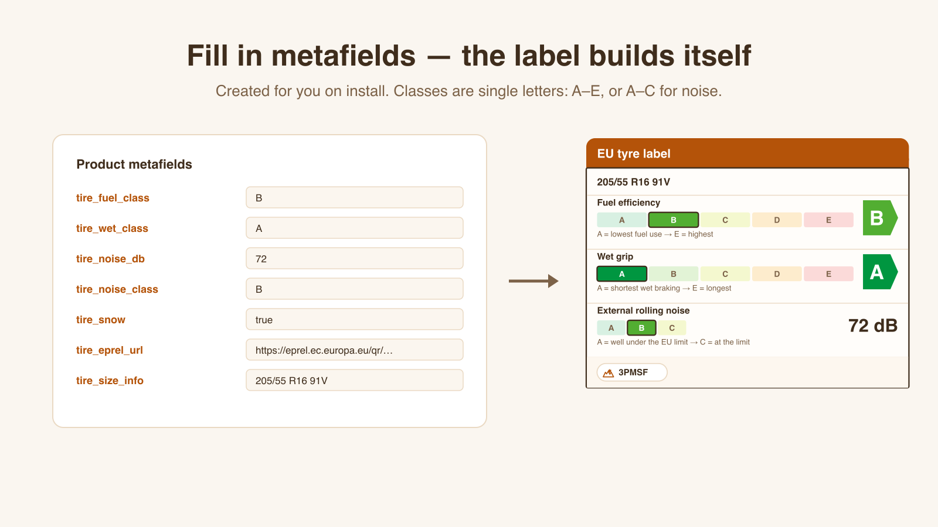Select class C in the External rolling noise scale
The image size is (938, 527).
(x=672, y=328)
